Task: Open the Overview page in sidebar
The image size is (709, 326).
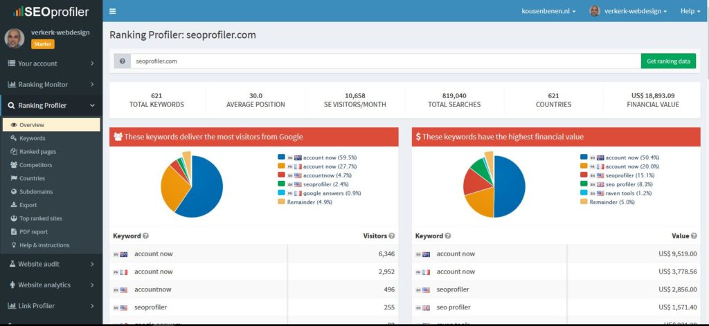Action: [x=51, y=125]
